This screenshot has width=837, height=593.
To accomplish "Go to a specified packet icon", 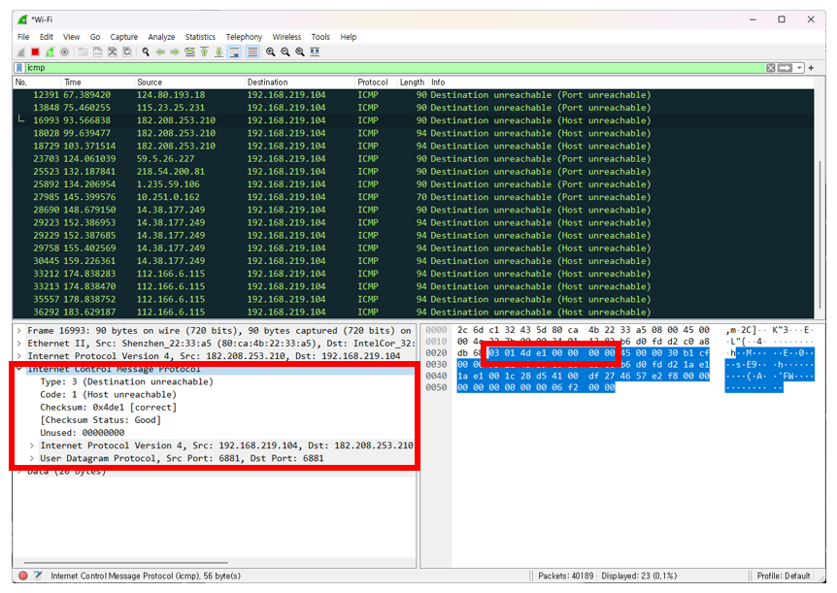I will pyautogui.click(x=189, y=51).
